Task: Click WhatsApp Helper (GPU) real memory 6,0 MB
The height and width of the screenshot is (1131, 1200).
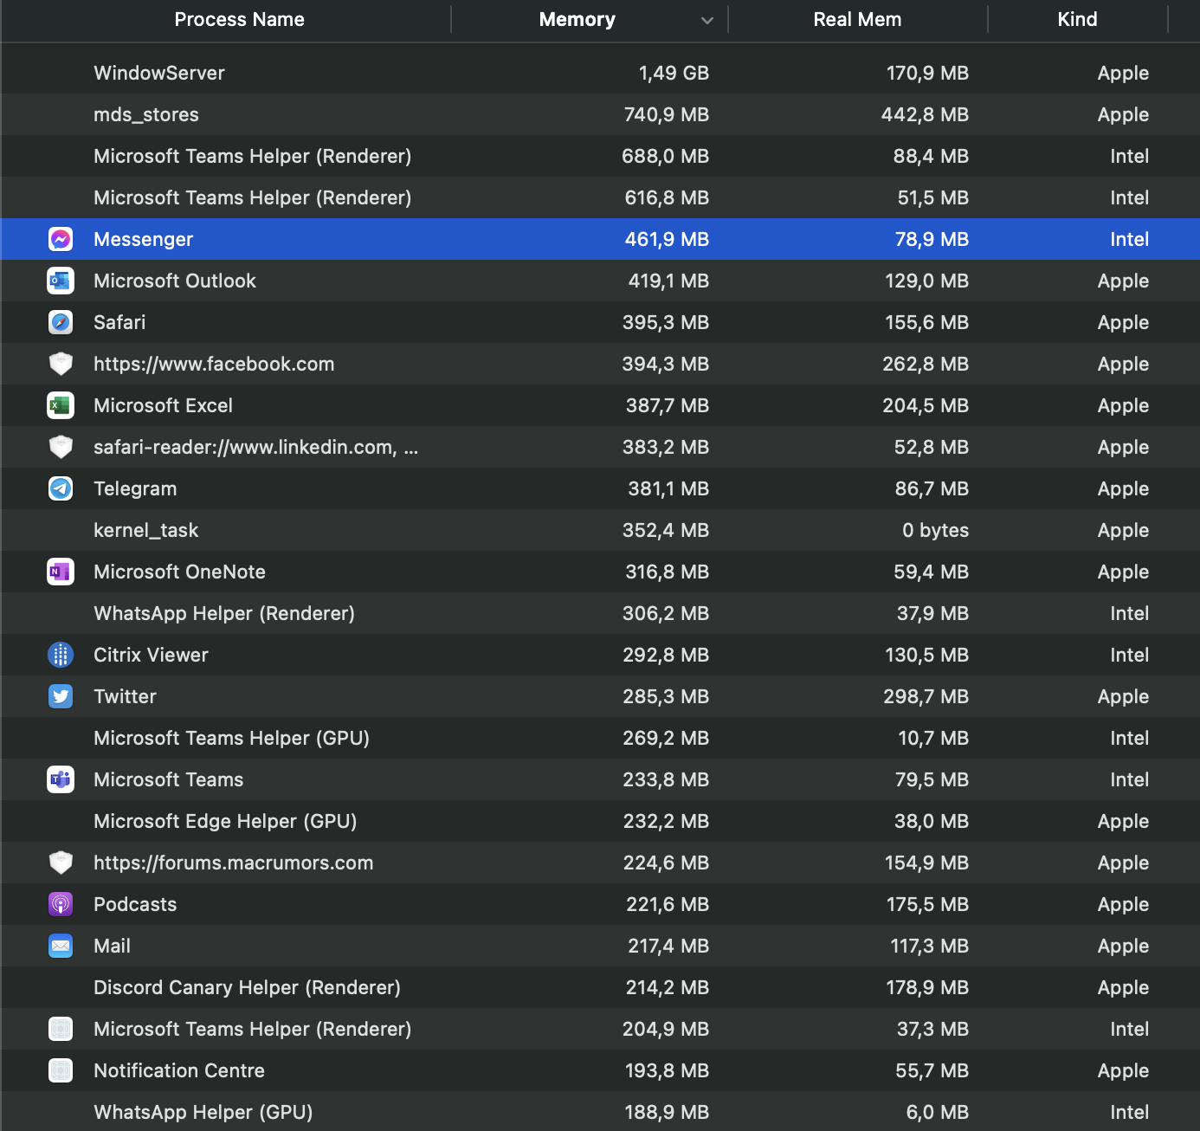Action: [x=938, y=1112]
